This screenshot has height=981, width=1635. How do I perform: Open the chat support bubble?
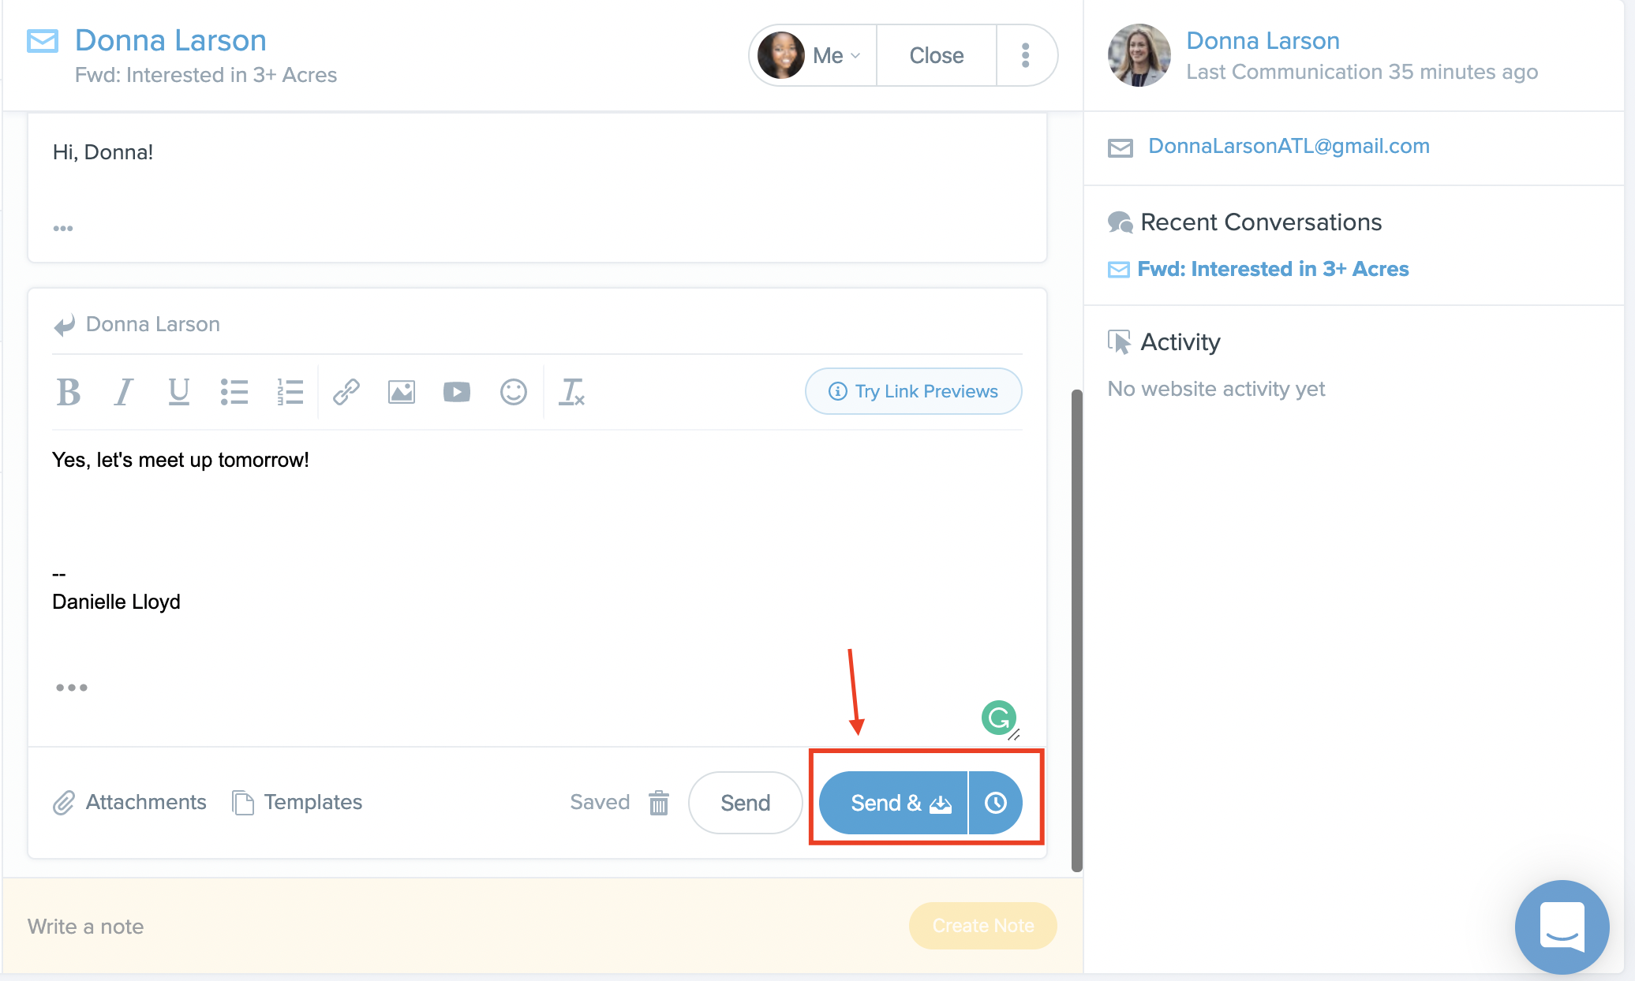pyautogui.click(x=1562, y=927)
